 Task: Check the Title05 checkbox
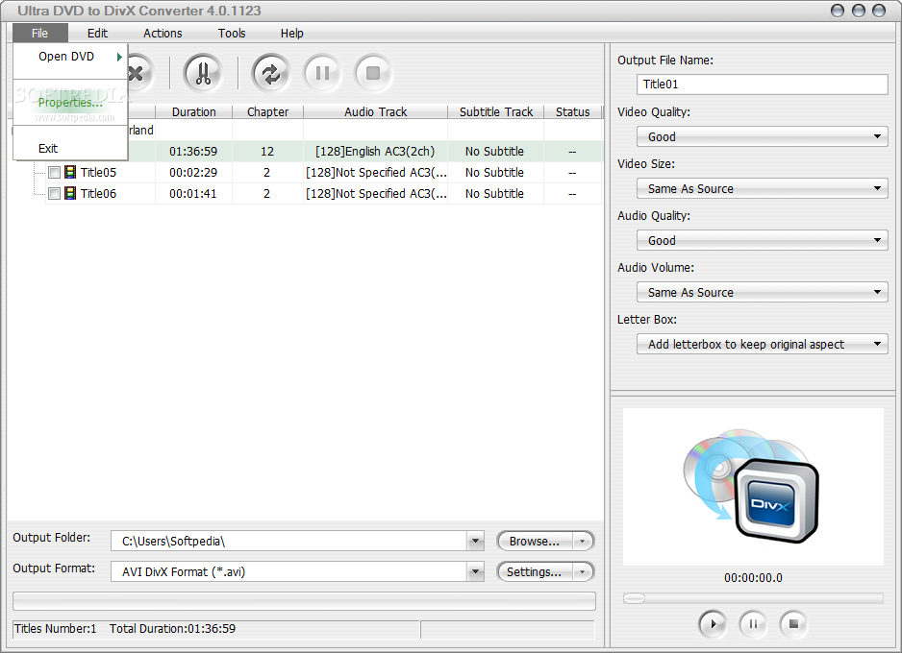[54, 172]
